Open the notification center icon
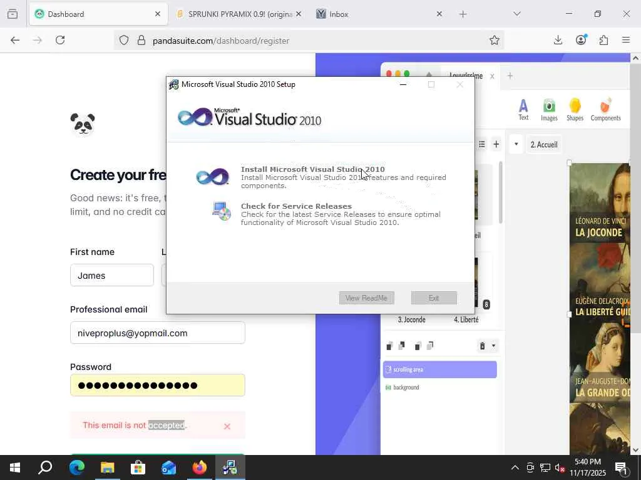This screenshot has height=480, width=641. coord(622,468)
